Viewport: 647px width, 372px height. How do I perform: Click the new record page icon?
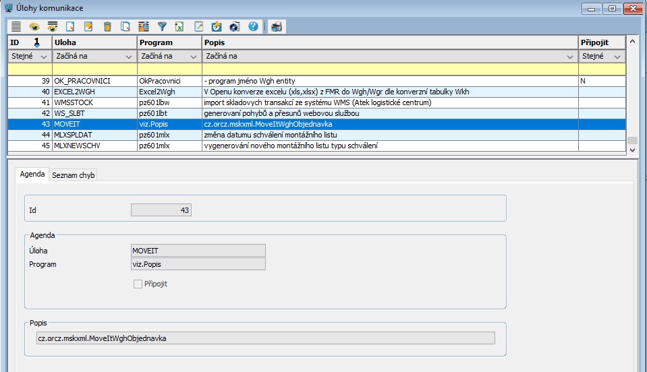pyautogui.click(x=71, y=27)
